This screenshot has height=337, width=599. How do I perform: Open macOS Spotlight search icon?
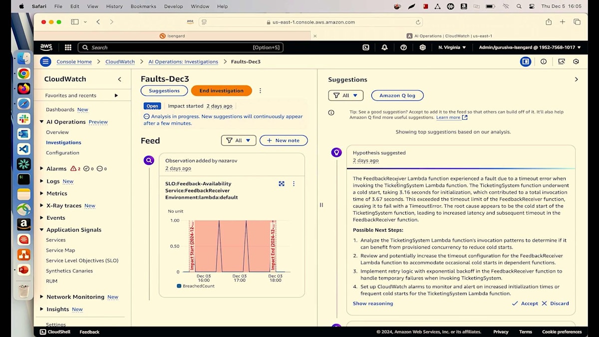click(519, 6)
